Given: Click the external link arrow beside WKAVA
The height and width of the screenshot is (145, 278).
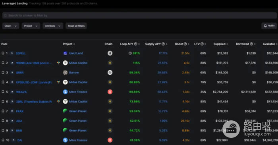Looking at the screenshot, I should pyautogui.click(x=12, y=92).
